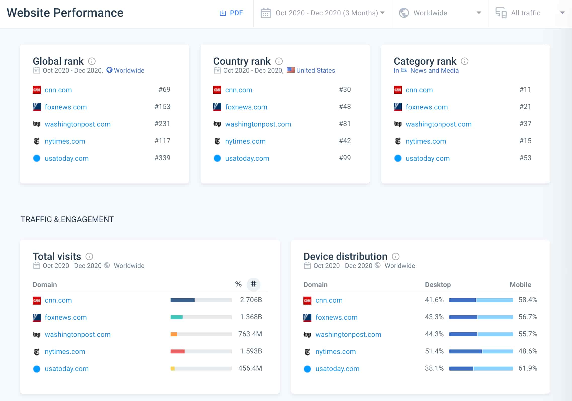Click the globe icon in the header filter
The image size is (572, 401).
coord(404,13)
